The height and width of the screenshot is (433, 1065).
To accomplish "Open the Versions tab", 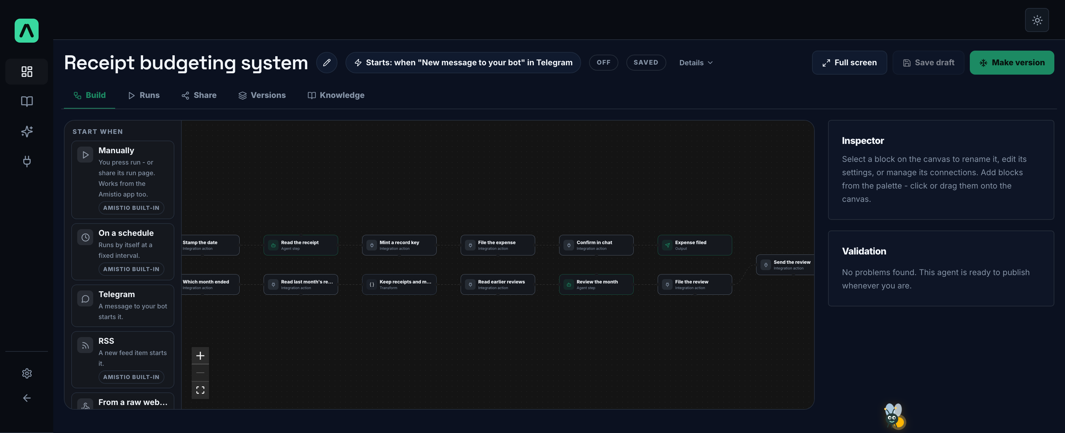I will click(x=262, y=95).
